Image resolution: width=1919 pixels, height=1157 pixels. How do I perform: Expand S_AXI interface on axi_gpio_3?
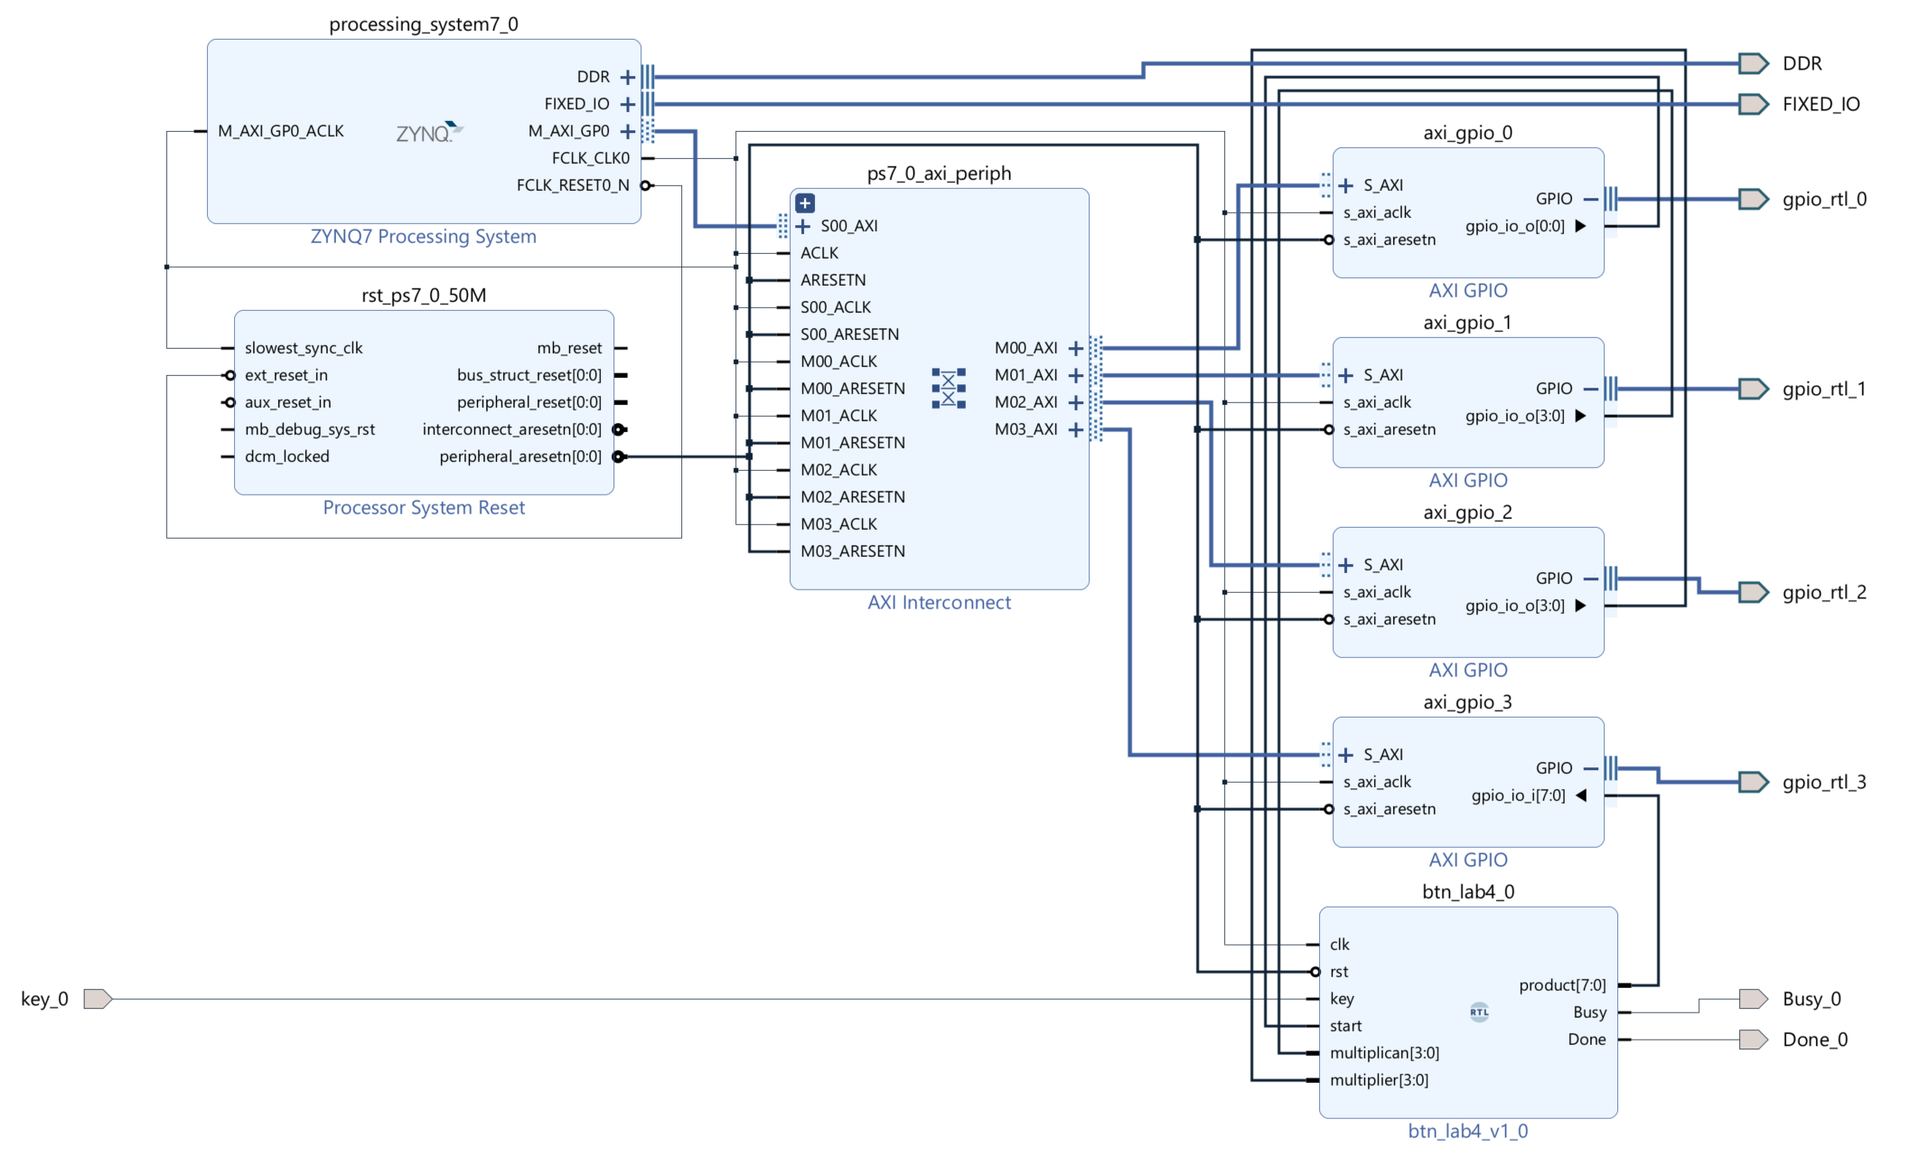(1346, 755)
